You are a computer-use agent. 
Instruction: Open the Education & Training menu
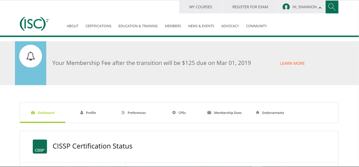tap(138, 26)
